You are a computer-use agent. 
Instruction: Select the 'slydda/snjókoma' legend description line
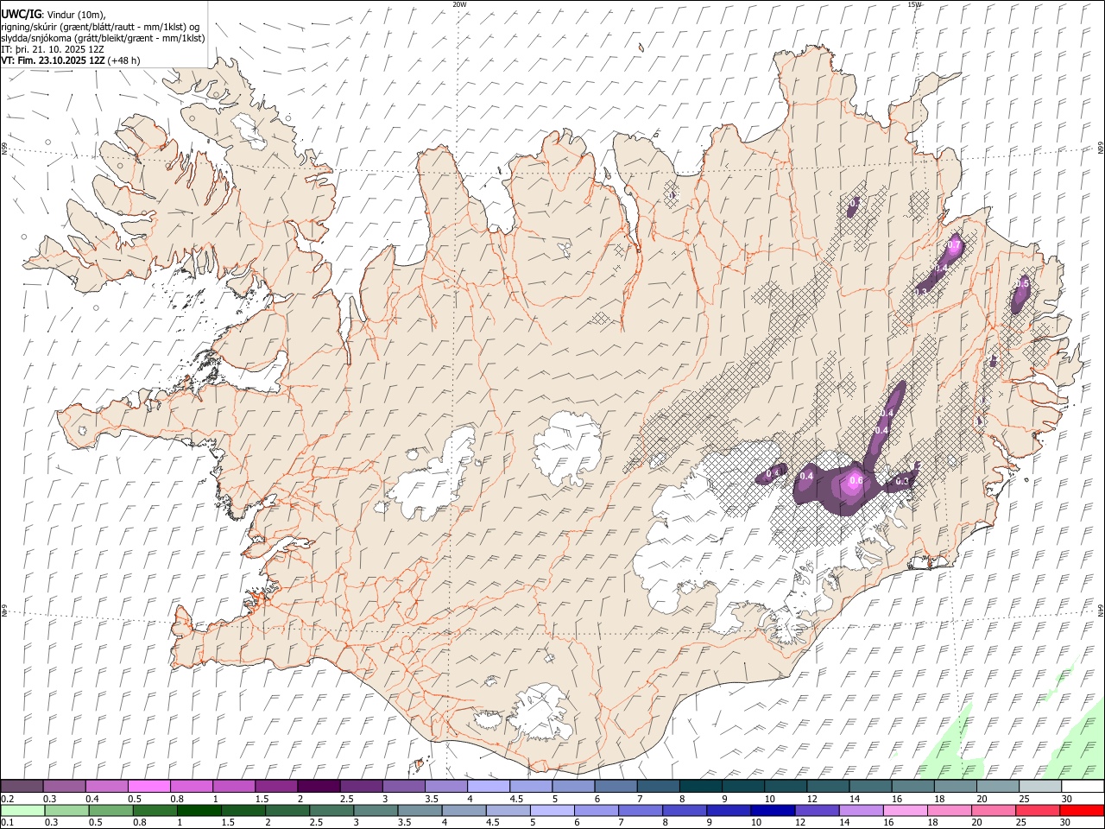pyautogui.click(x=103, y=38)
